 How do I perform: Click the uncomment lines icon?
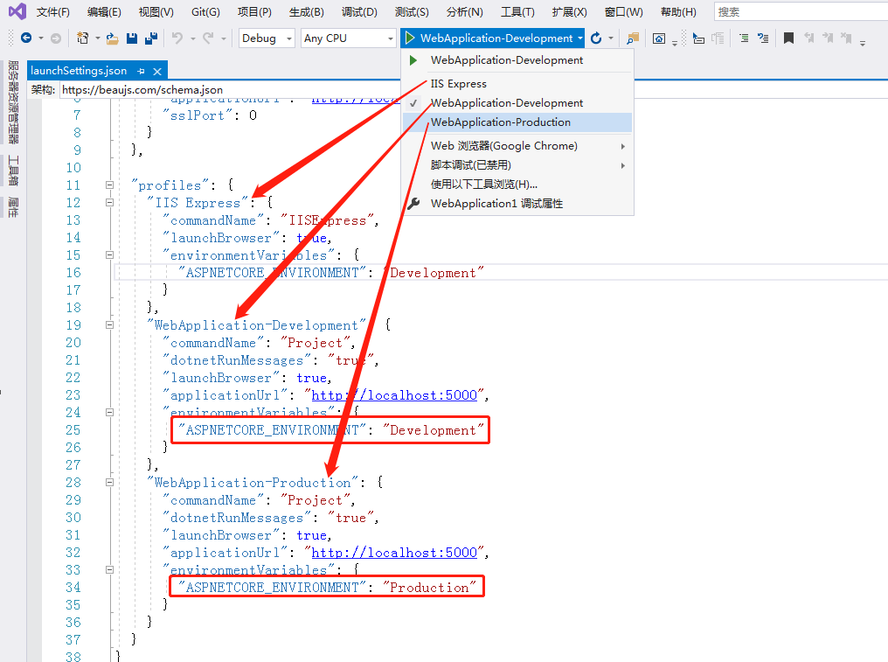pyautogui.click(x=763, y=38)
